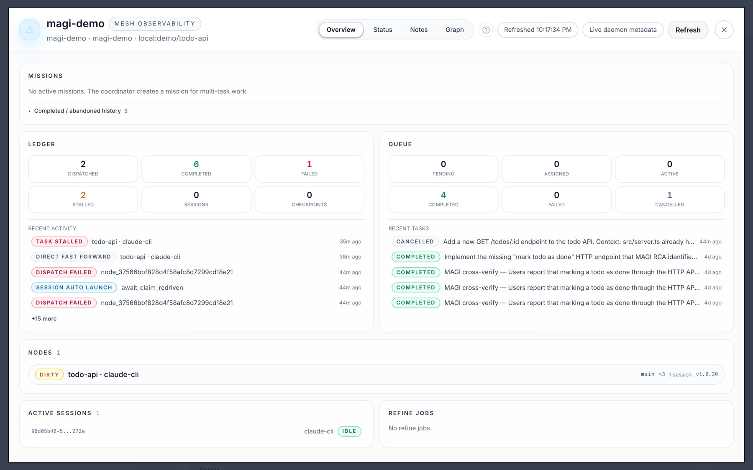
Task: Click the Live daemon metadata pill
Action: tap(623, 30)
